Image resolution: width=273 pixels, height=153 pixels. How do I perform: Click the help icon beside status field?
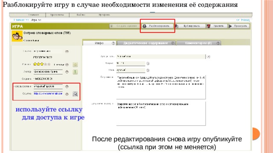[67, 51]
